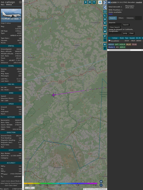Screen dimensions: 143x190
Task: Zoom out with the minus button
Action: (x=101, y=185)
